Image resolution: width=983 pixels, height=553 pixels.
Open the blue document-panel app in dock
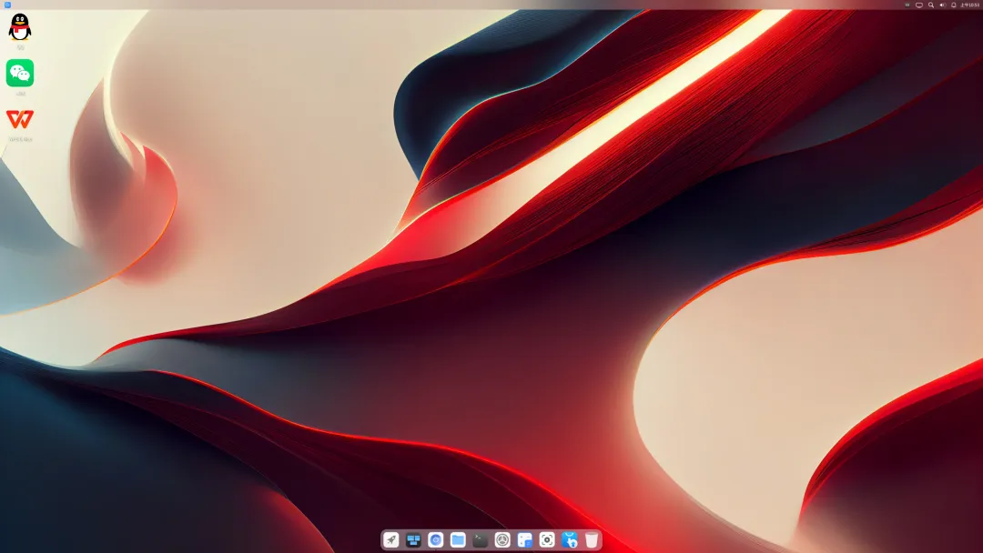click(525, 540)
